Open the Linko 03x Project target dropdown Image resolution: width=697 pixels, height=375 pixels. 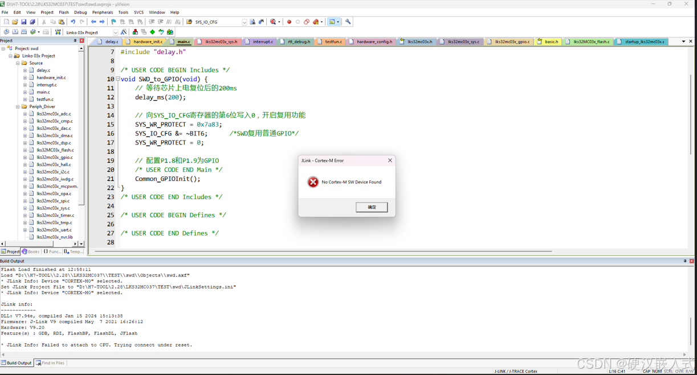[x=115, y=32]
